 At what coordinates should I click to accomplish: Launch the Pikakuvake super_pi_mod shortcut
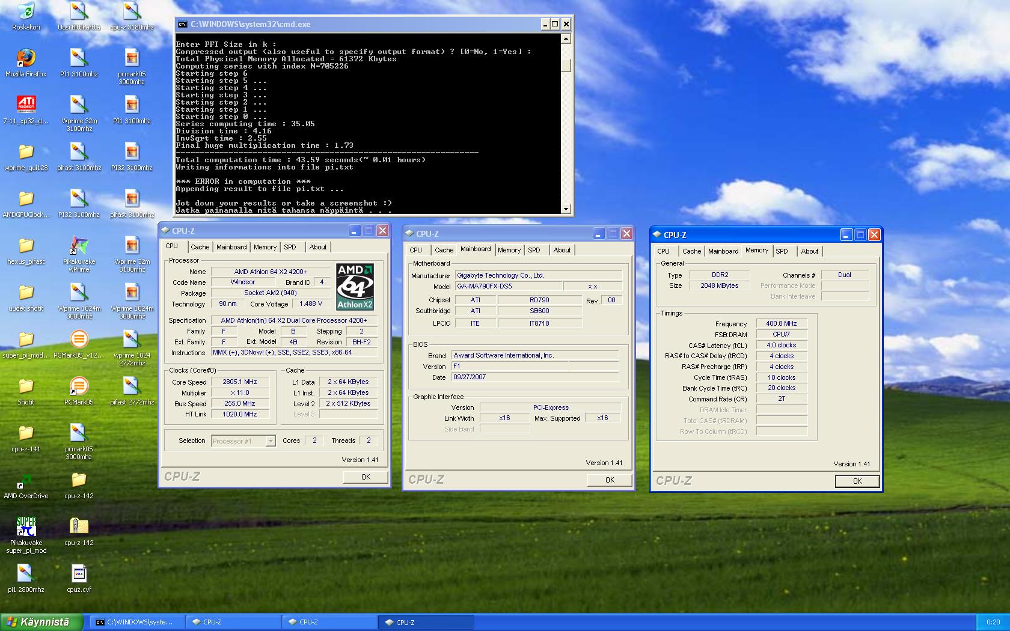click(26, 526)
